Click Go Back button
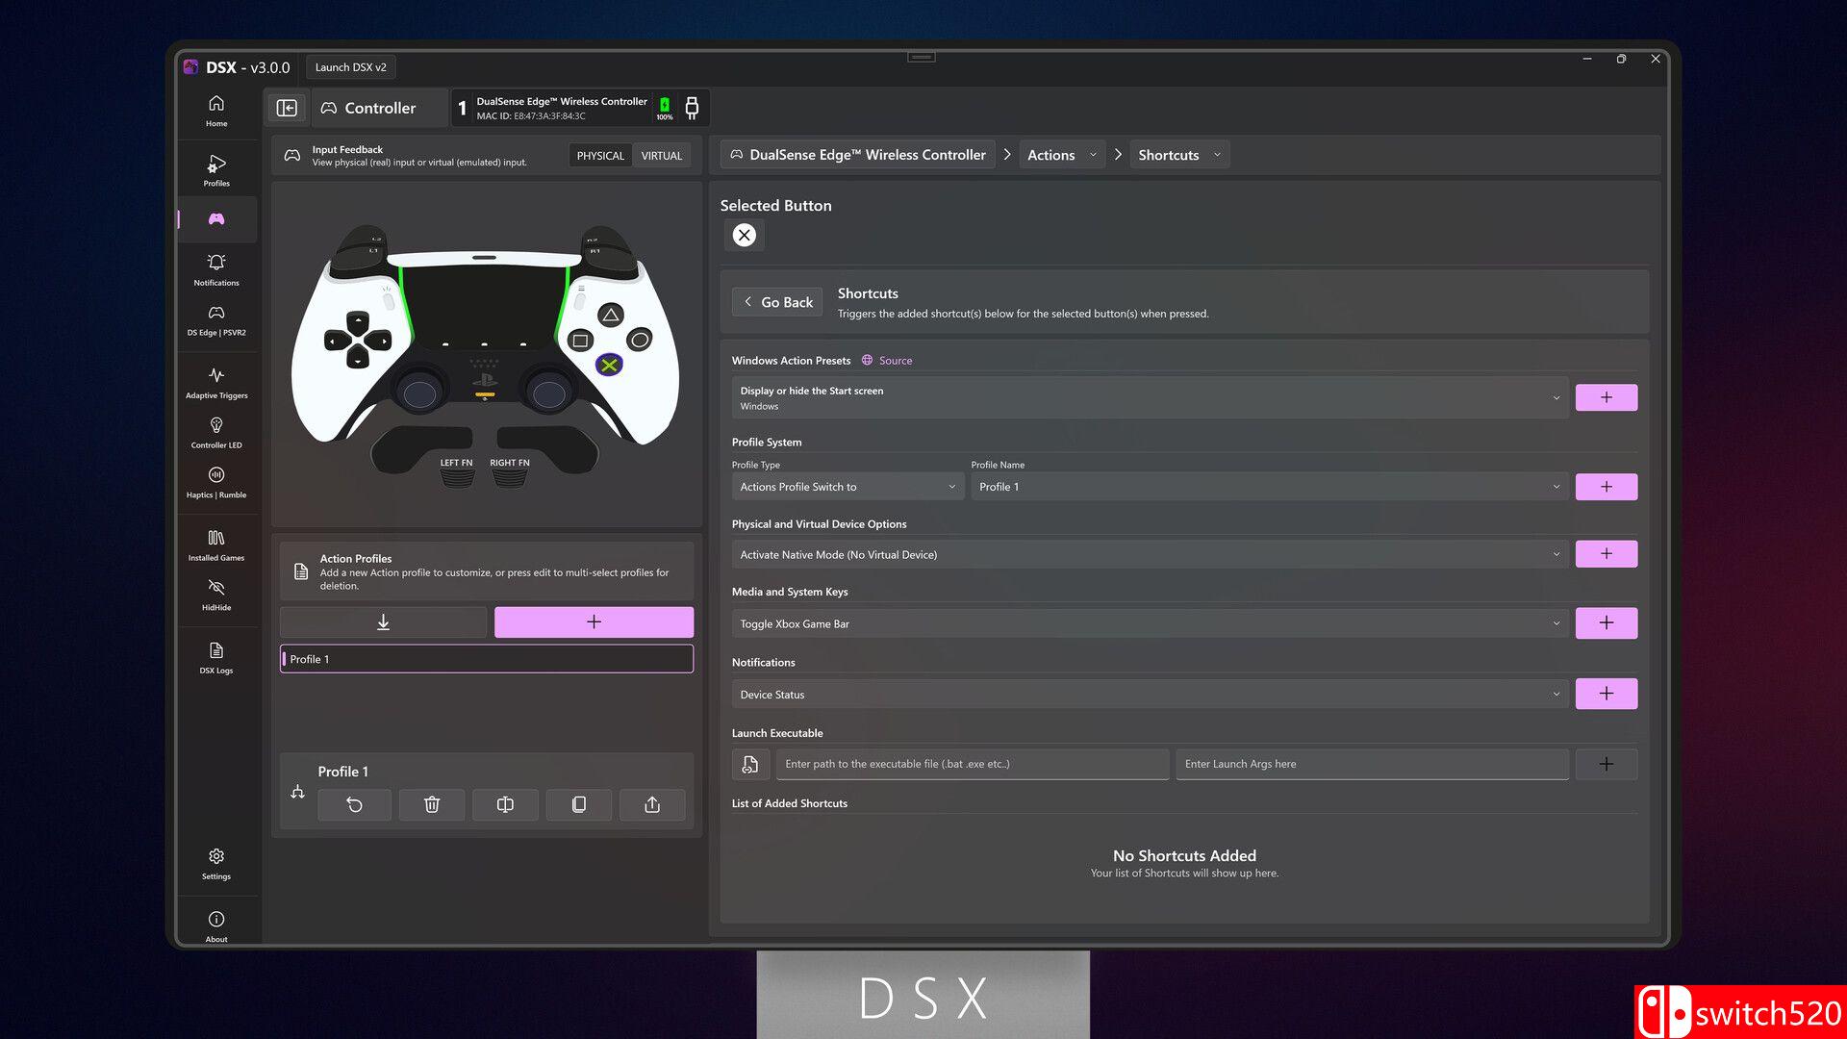This screenshot has width=1847, height=1039. 777,302
